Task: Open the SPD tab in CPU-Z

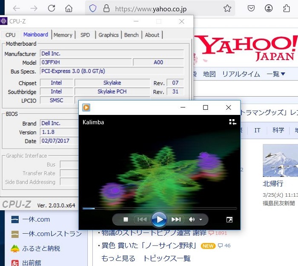Action: 85,35
